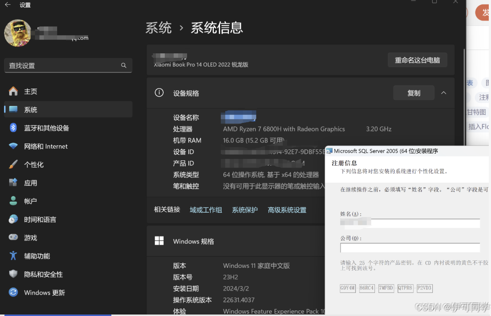Click the 64 位操作系统 system type text
The image size is (491, 316).
[271, 174]
